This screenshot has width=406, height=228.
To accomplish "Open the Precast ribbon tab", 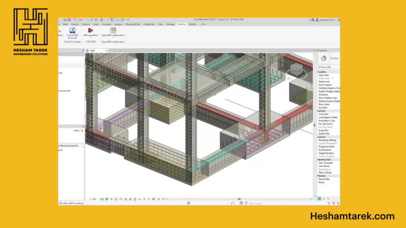I will tap(75, 24).
